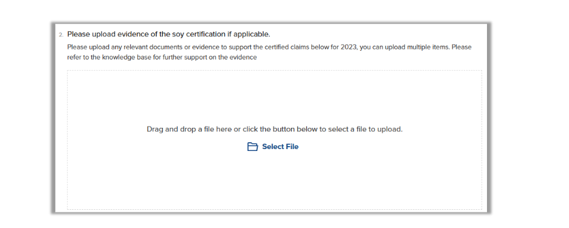Image resolution: width=569 pixels, height=228 pixels.
Task: Click the dashed drag-and-drop upload area
Action: coord(274,140)
